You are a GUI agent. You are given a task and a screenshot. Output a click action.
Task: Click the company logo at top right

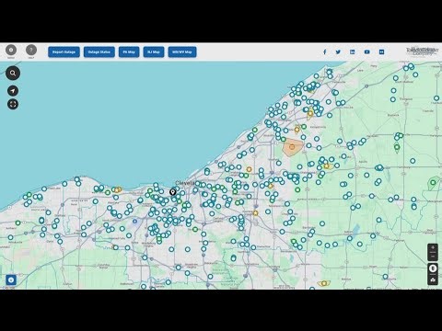[x=423, y=51]
